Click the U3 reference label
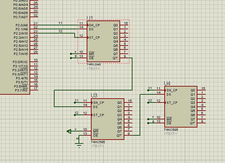Viewport: 225px width, 163px height. [x=94, y=95]
